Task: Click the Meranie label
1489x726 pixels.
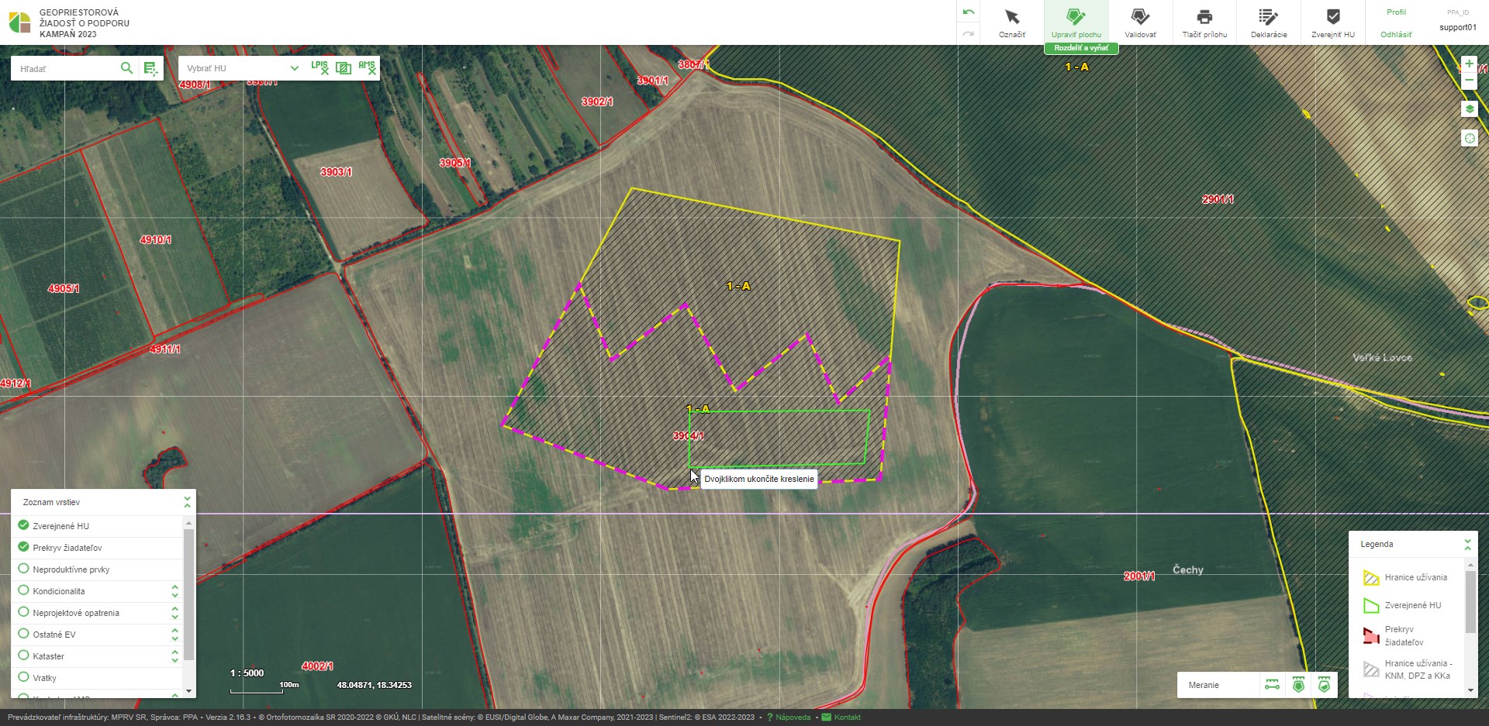Action: 1204,686
